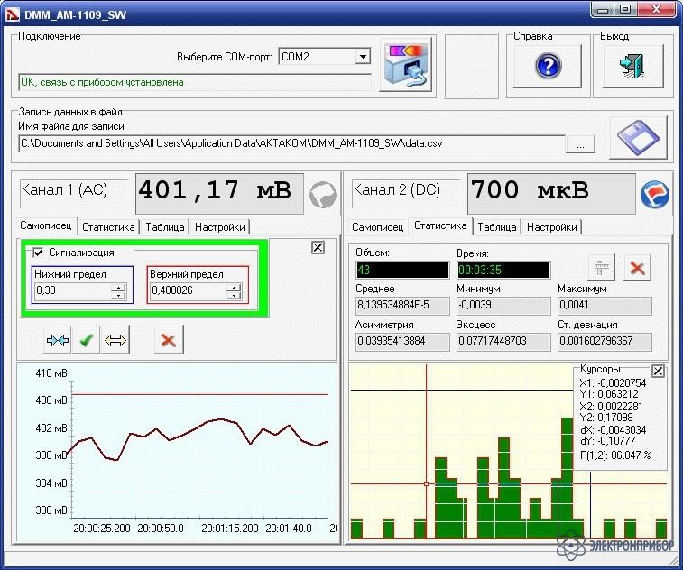Click the Верхний предел spinner arrows
Screen dimensions: 683x570
(x=234, y=291)
